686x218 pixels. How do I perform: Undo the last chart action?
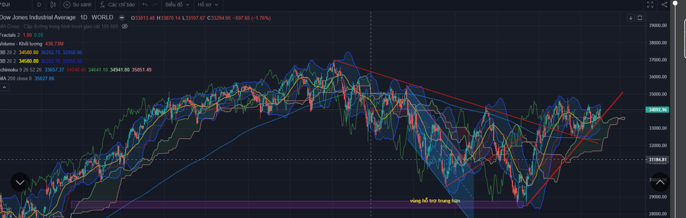point(145,5)
